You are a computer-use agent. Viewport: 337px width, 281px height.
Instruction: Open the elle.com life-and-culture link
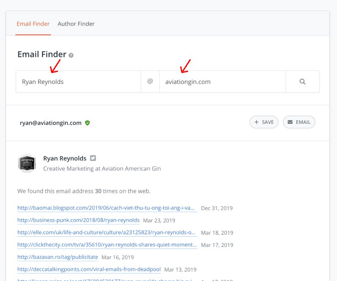click(107, 233)
